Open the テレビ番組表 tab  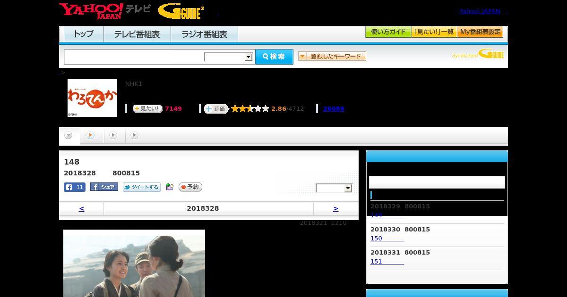point(137,34)
